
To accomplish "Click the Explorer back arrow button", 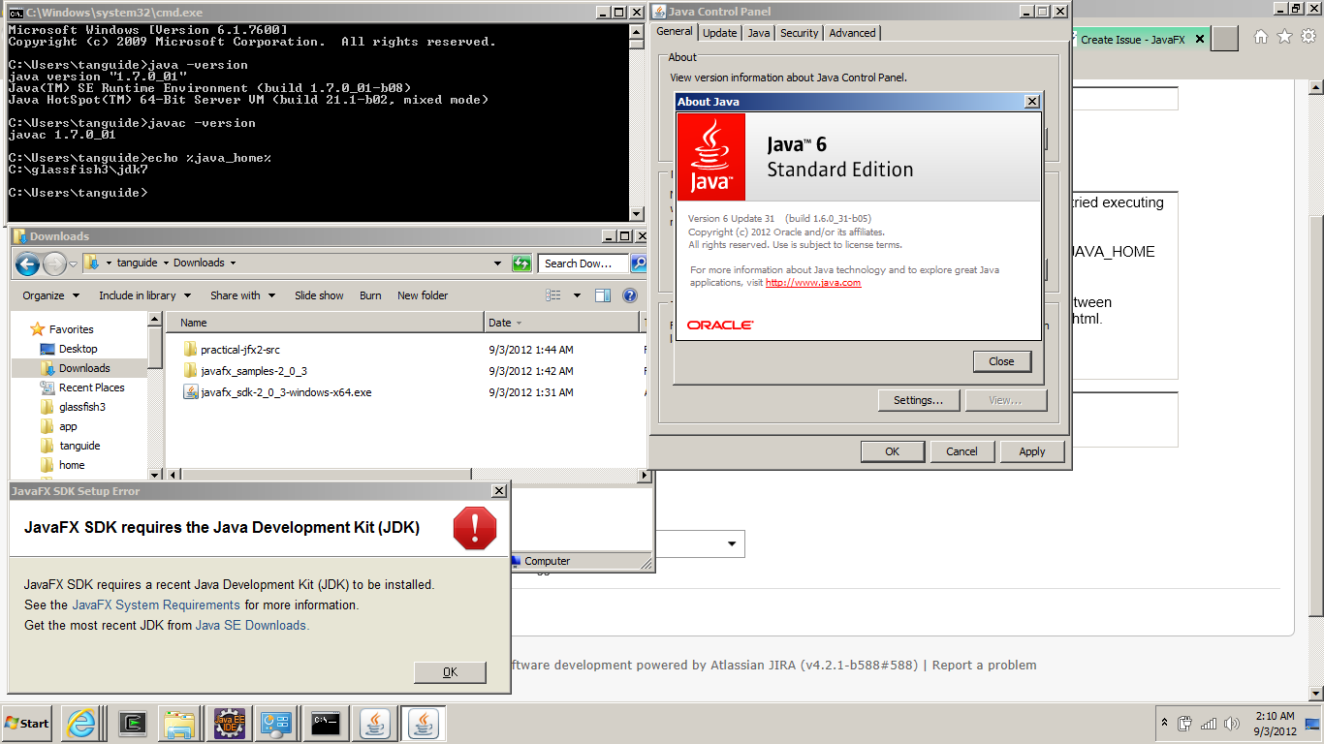I will (27, 263).
